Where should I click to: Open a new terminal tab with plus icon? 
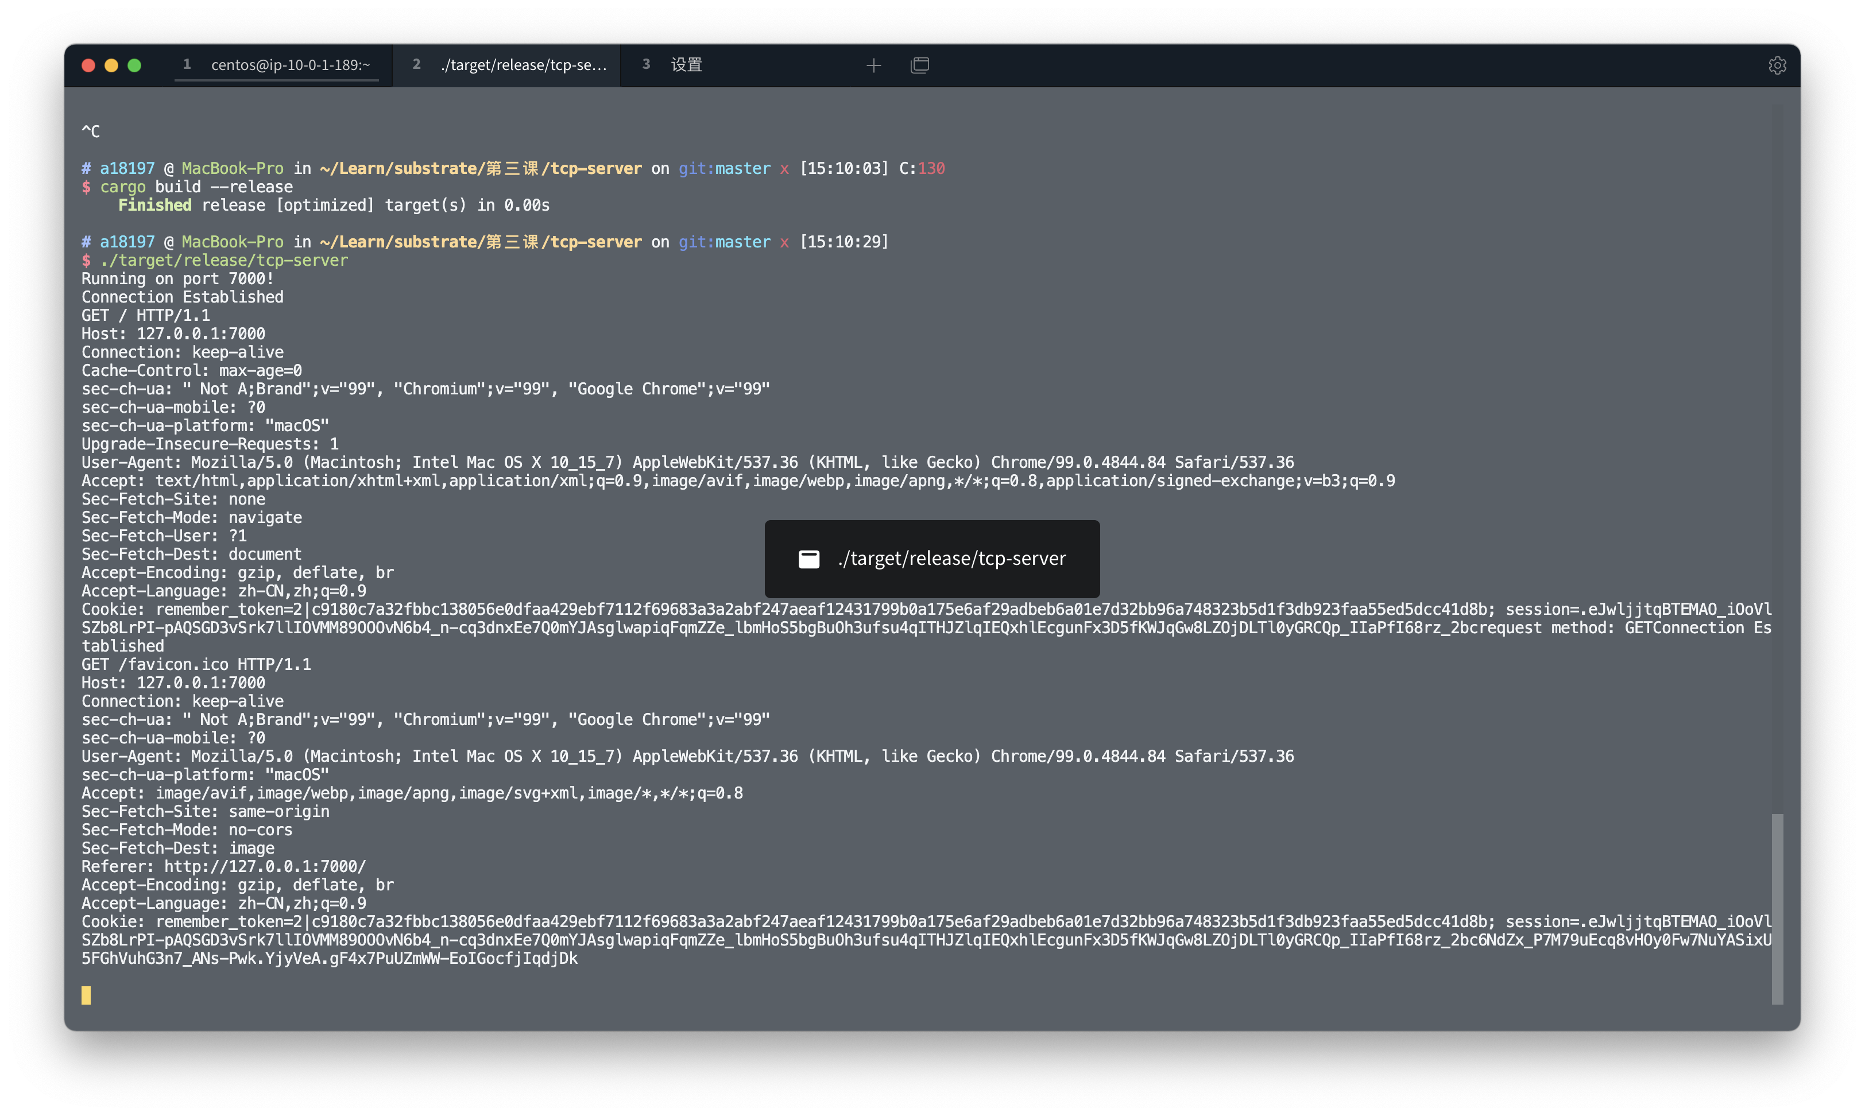(873, 65)
